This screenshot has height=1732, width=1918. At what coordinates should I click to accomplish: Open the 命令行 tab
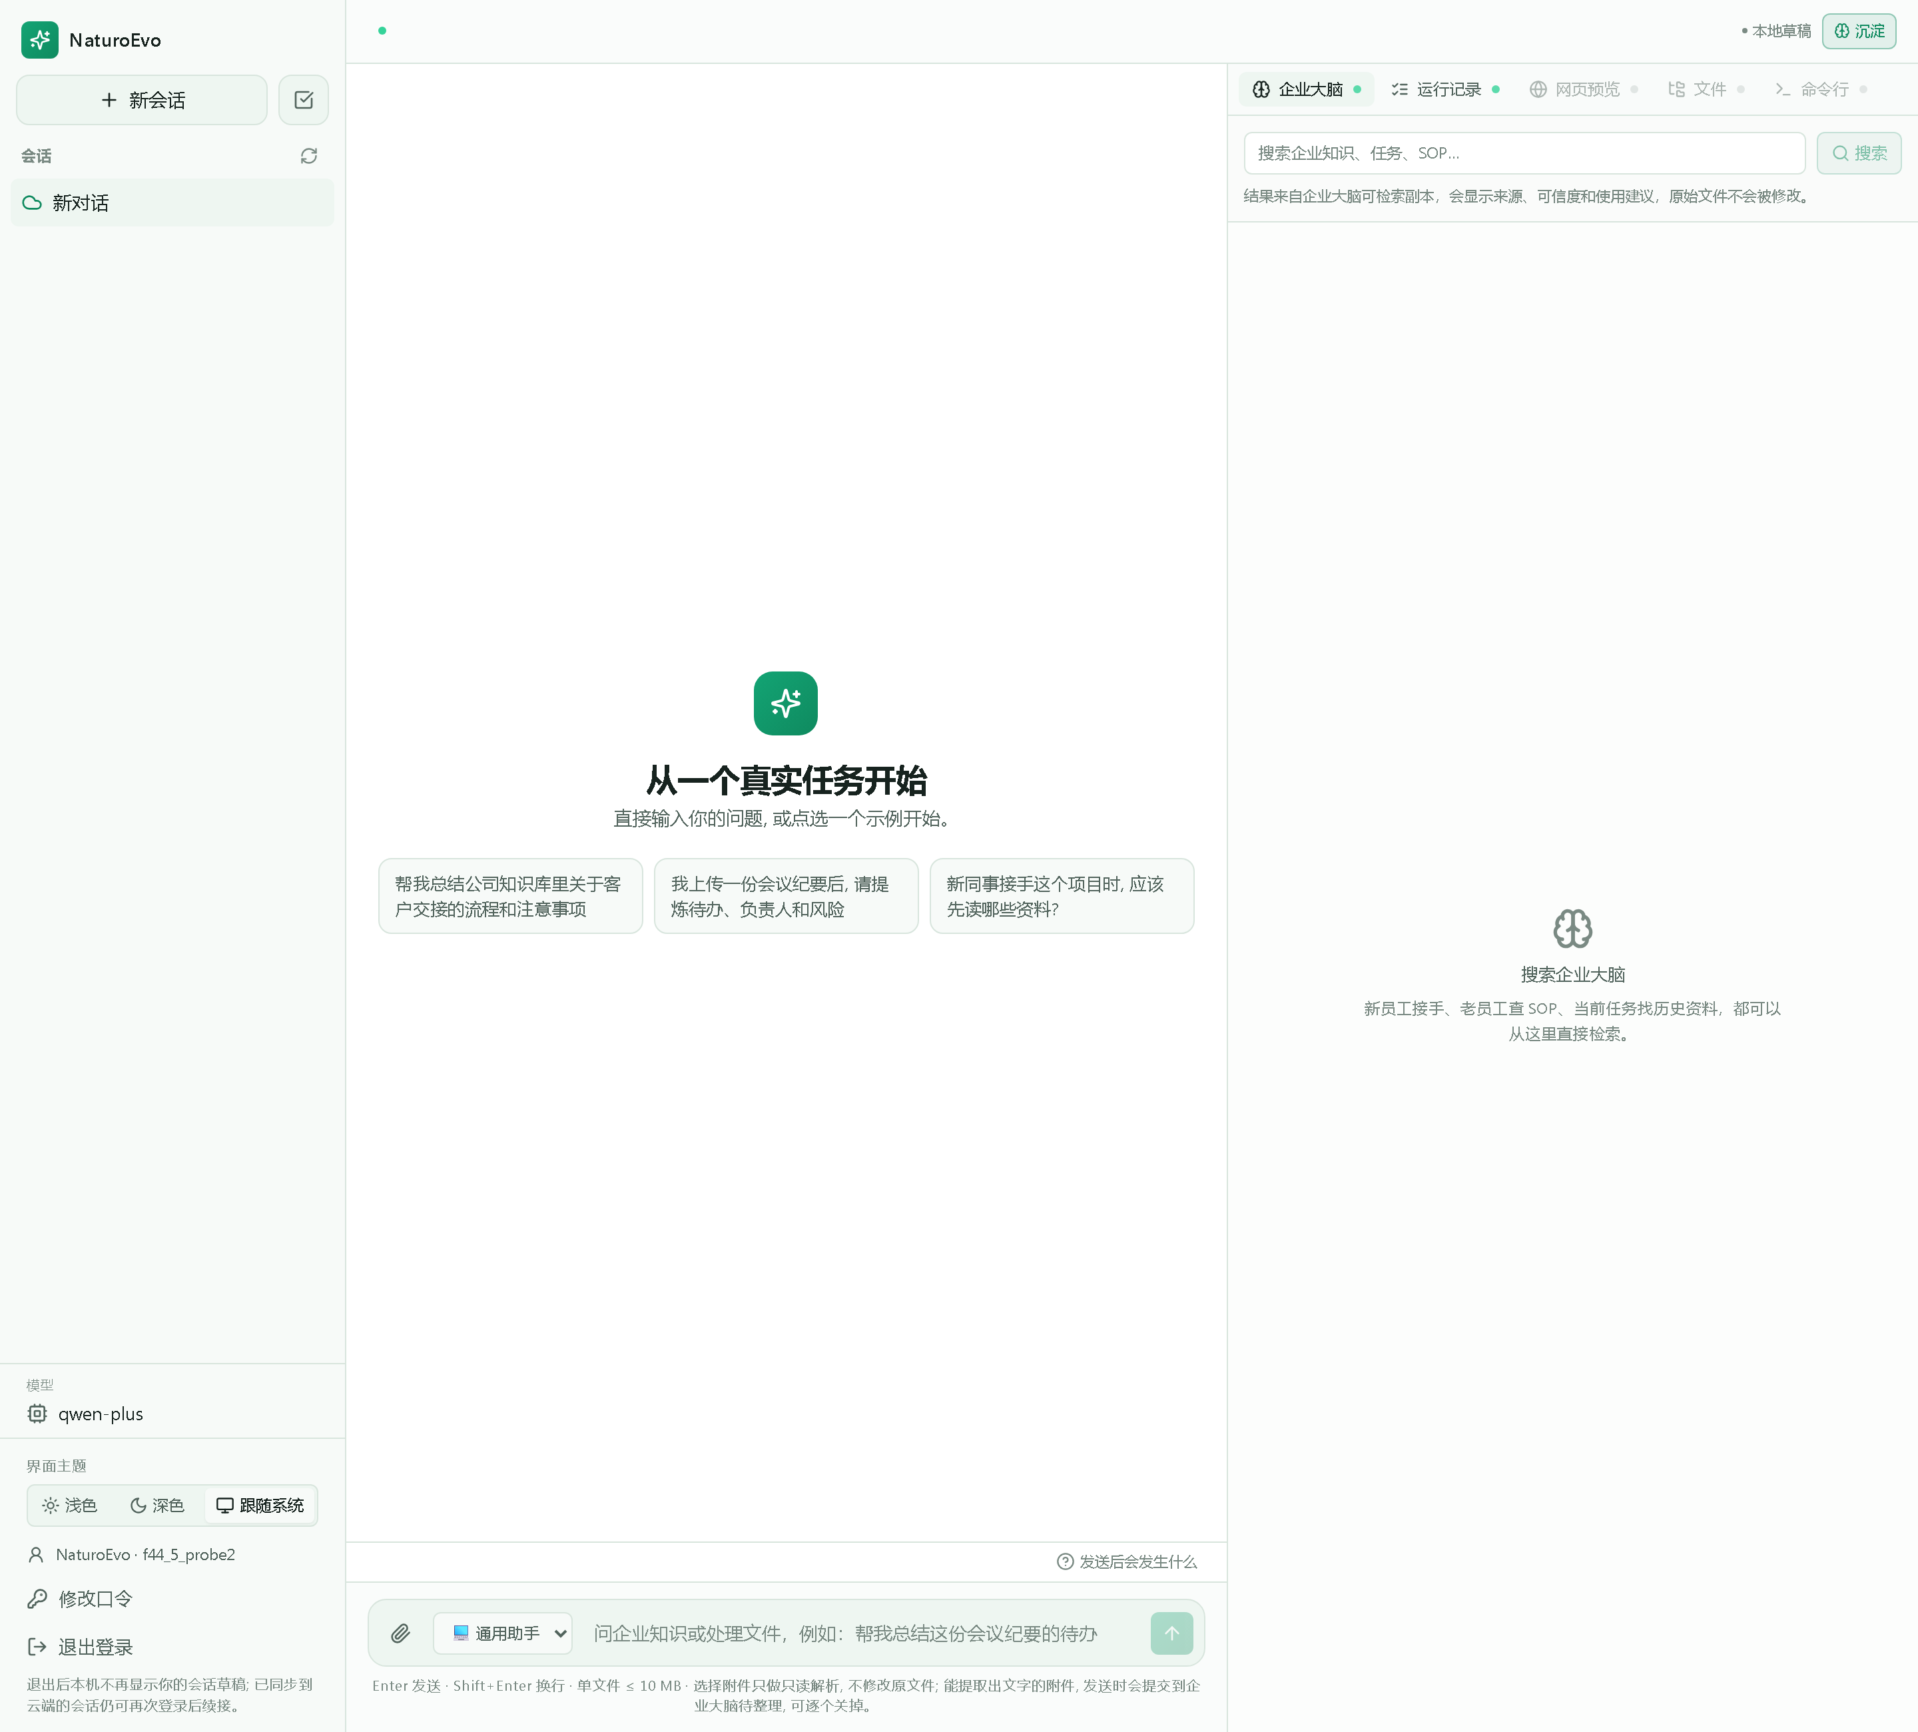click(1820, 89)
